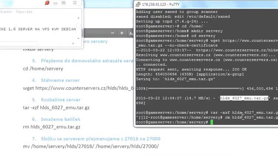Screen dimensions: 278x156
Task: Click the 'tar -xzf' command line in PuTTY
Action: pos(207,113)
